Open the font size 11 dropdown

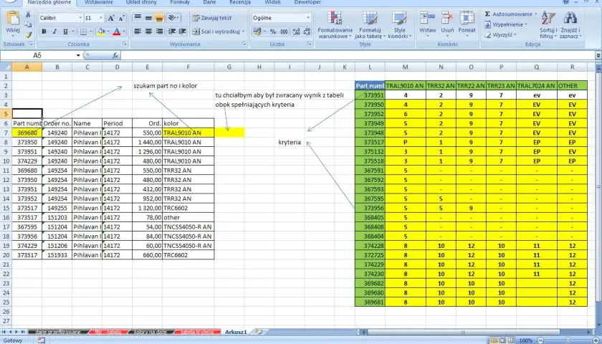pyautogui.click(x=100, y=18)
